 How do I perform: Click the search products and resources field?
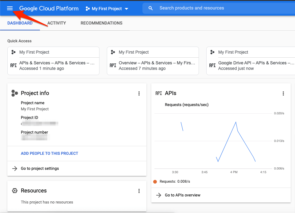pos(192,8)
